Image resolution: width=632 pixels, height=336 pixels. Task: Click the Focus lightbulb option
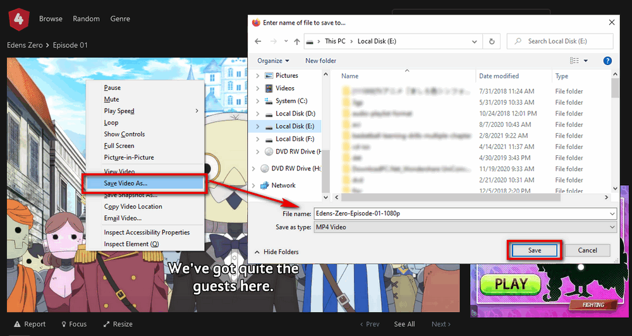click(x=64, y=324)
